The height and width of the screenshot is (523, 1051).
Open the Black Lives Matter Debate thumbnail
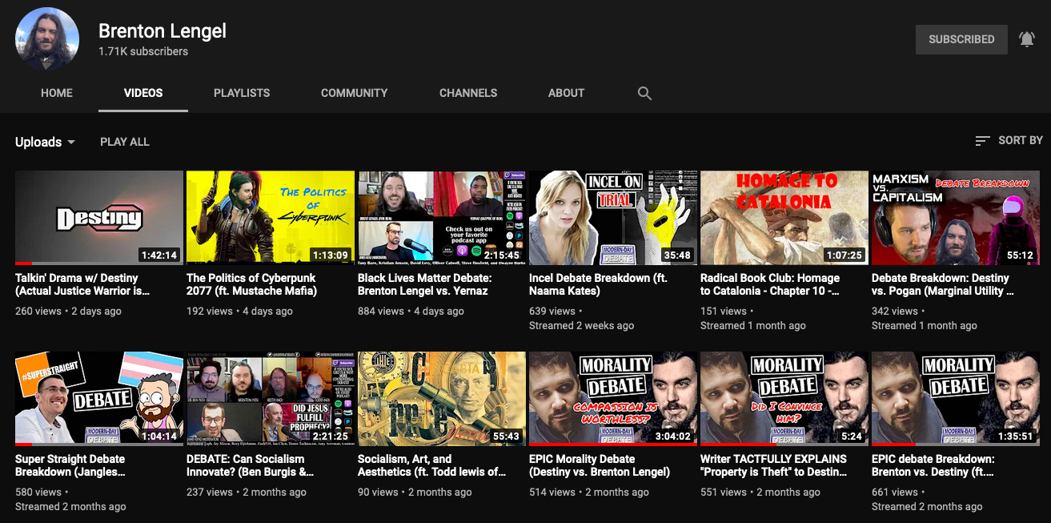[x=442, y=218]
